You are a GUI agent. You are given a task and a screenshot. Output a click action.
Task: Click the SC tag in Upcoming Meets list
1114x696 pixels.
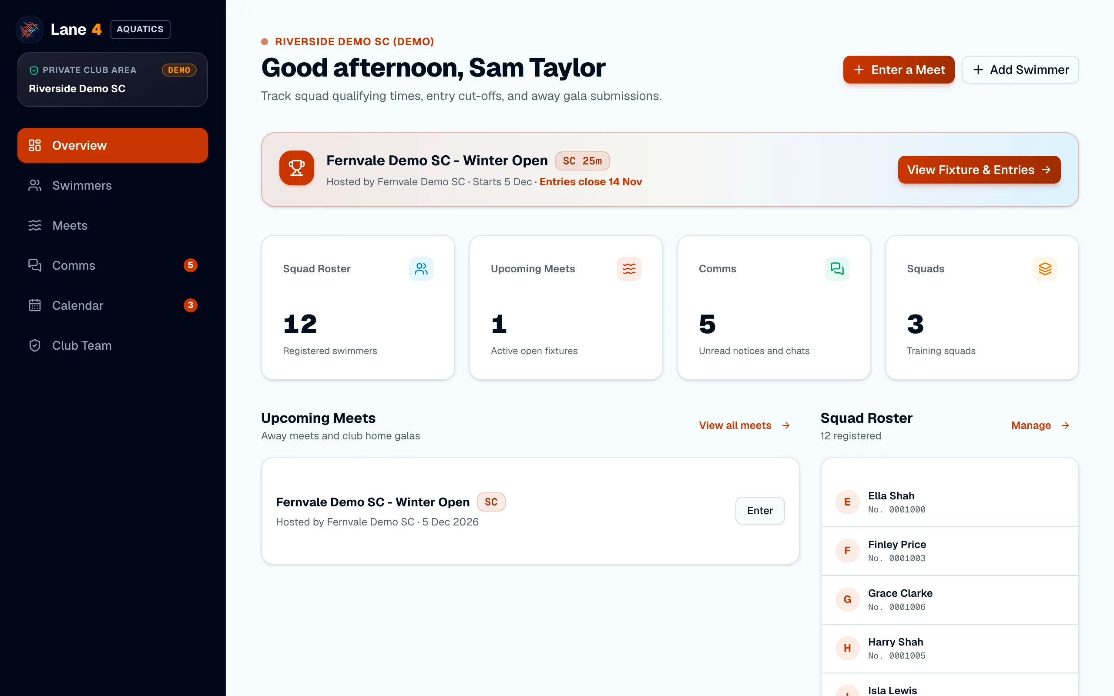[x=491, y=502]
